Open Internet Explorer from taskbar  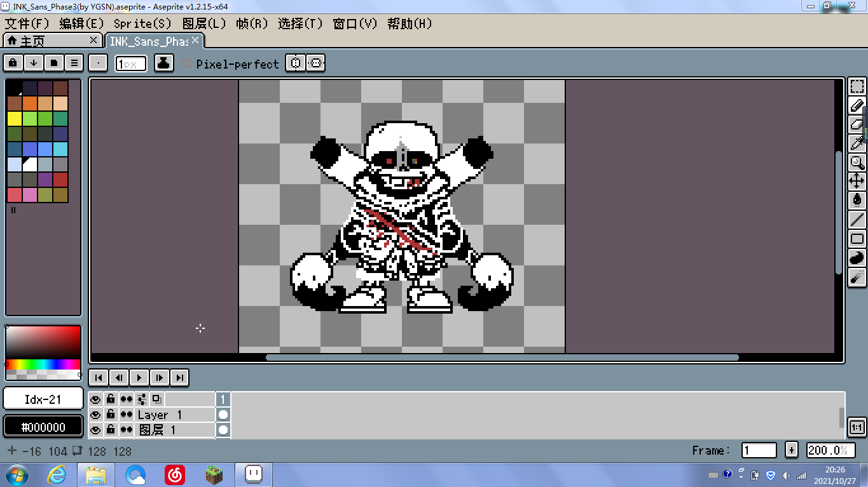tap(57, 474)
